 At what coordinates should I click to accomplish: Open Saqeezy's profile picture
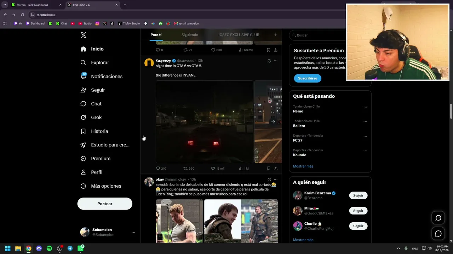(149, 63)
